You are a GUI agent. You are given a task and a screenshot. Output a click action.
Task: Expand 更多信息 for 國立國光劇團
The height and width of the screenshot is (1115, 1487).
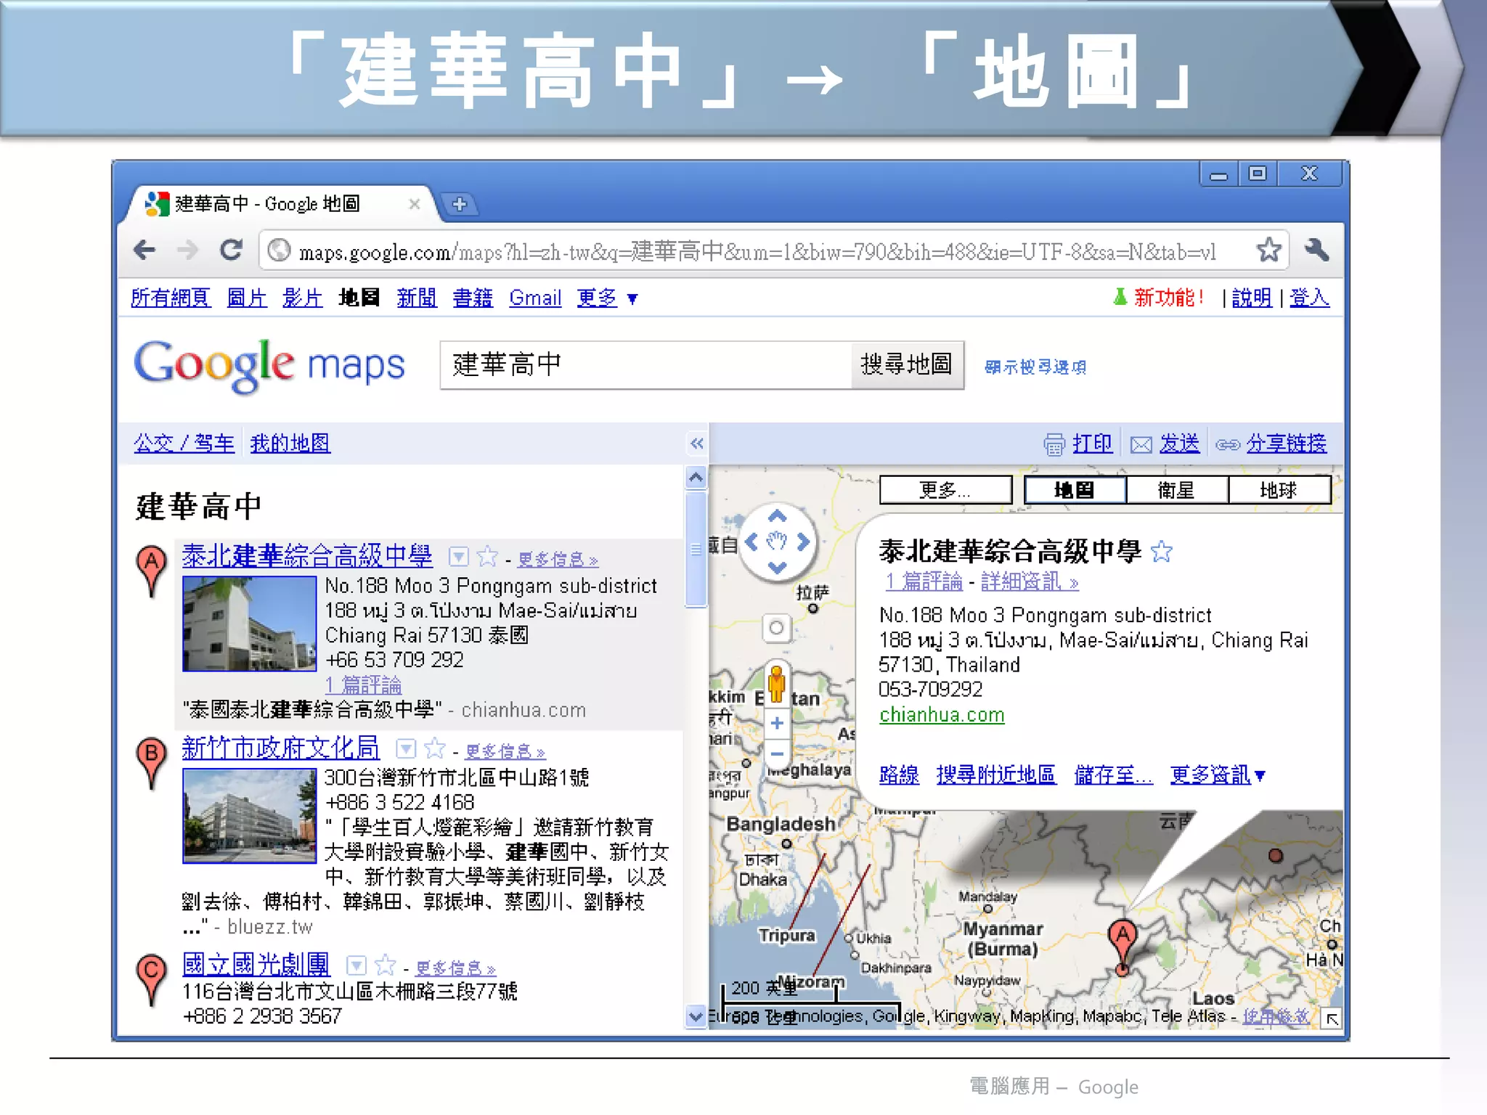[x=455, y=968]
